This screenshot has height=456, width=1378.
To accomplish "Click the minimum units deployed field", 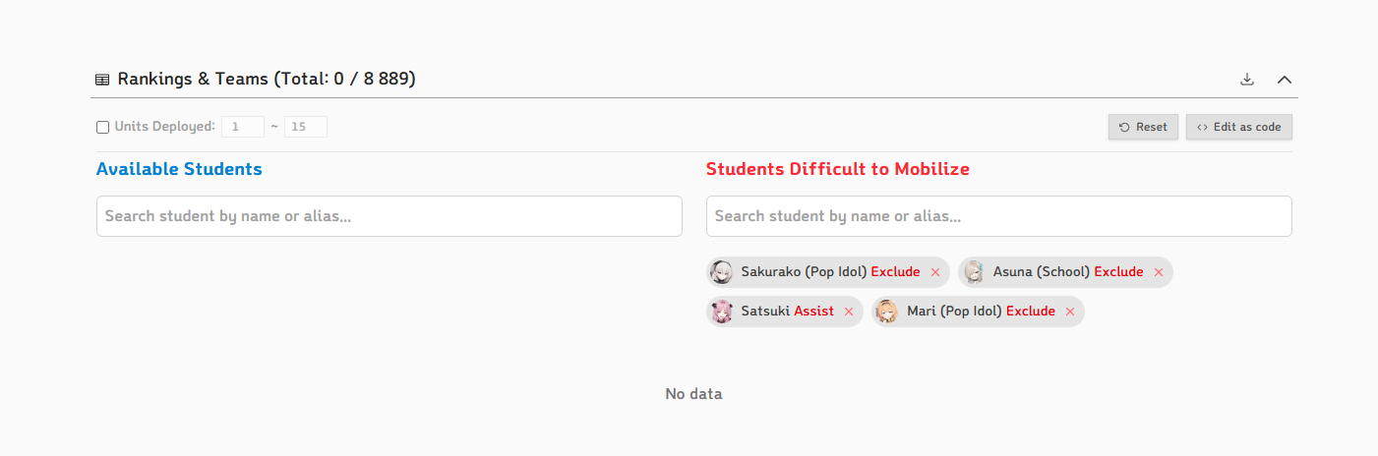I will (243, 127).
